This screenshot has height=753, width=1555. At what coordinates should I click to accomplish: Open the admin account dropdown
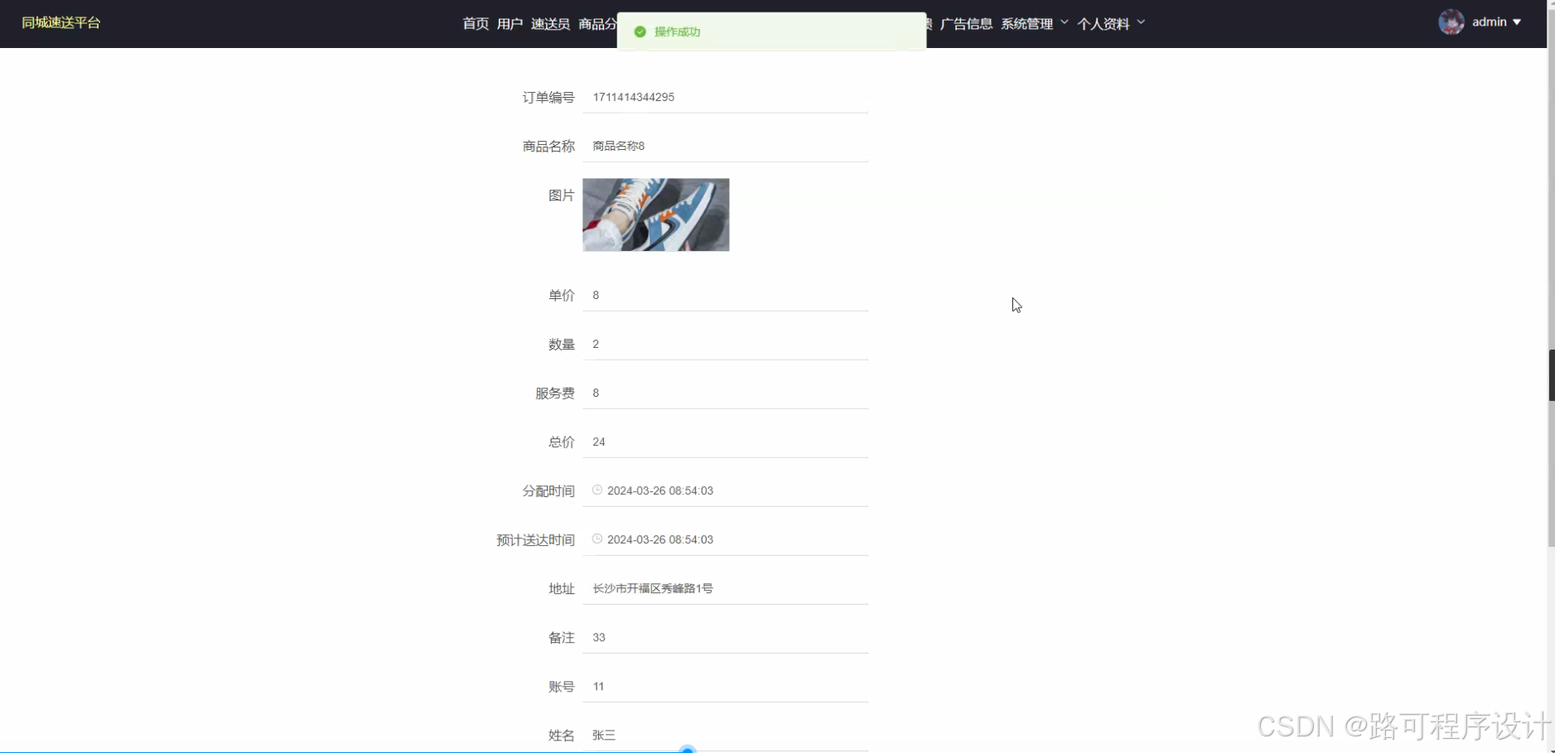click(1496, 22)
